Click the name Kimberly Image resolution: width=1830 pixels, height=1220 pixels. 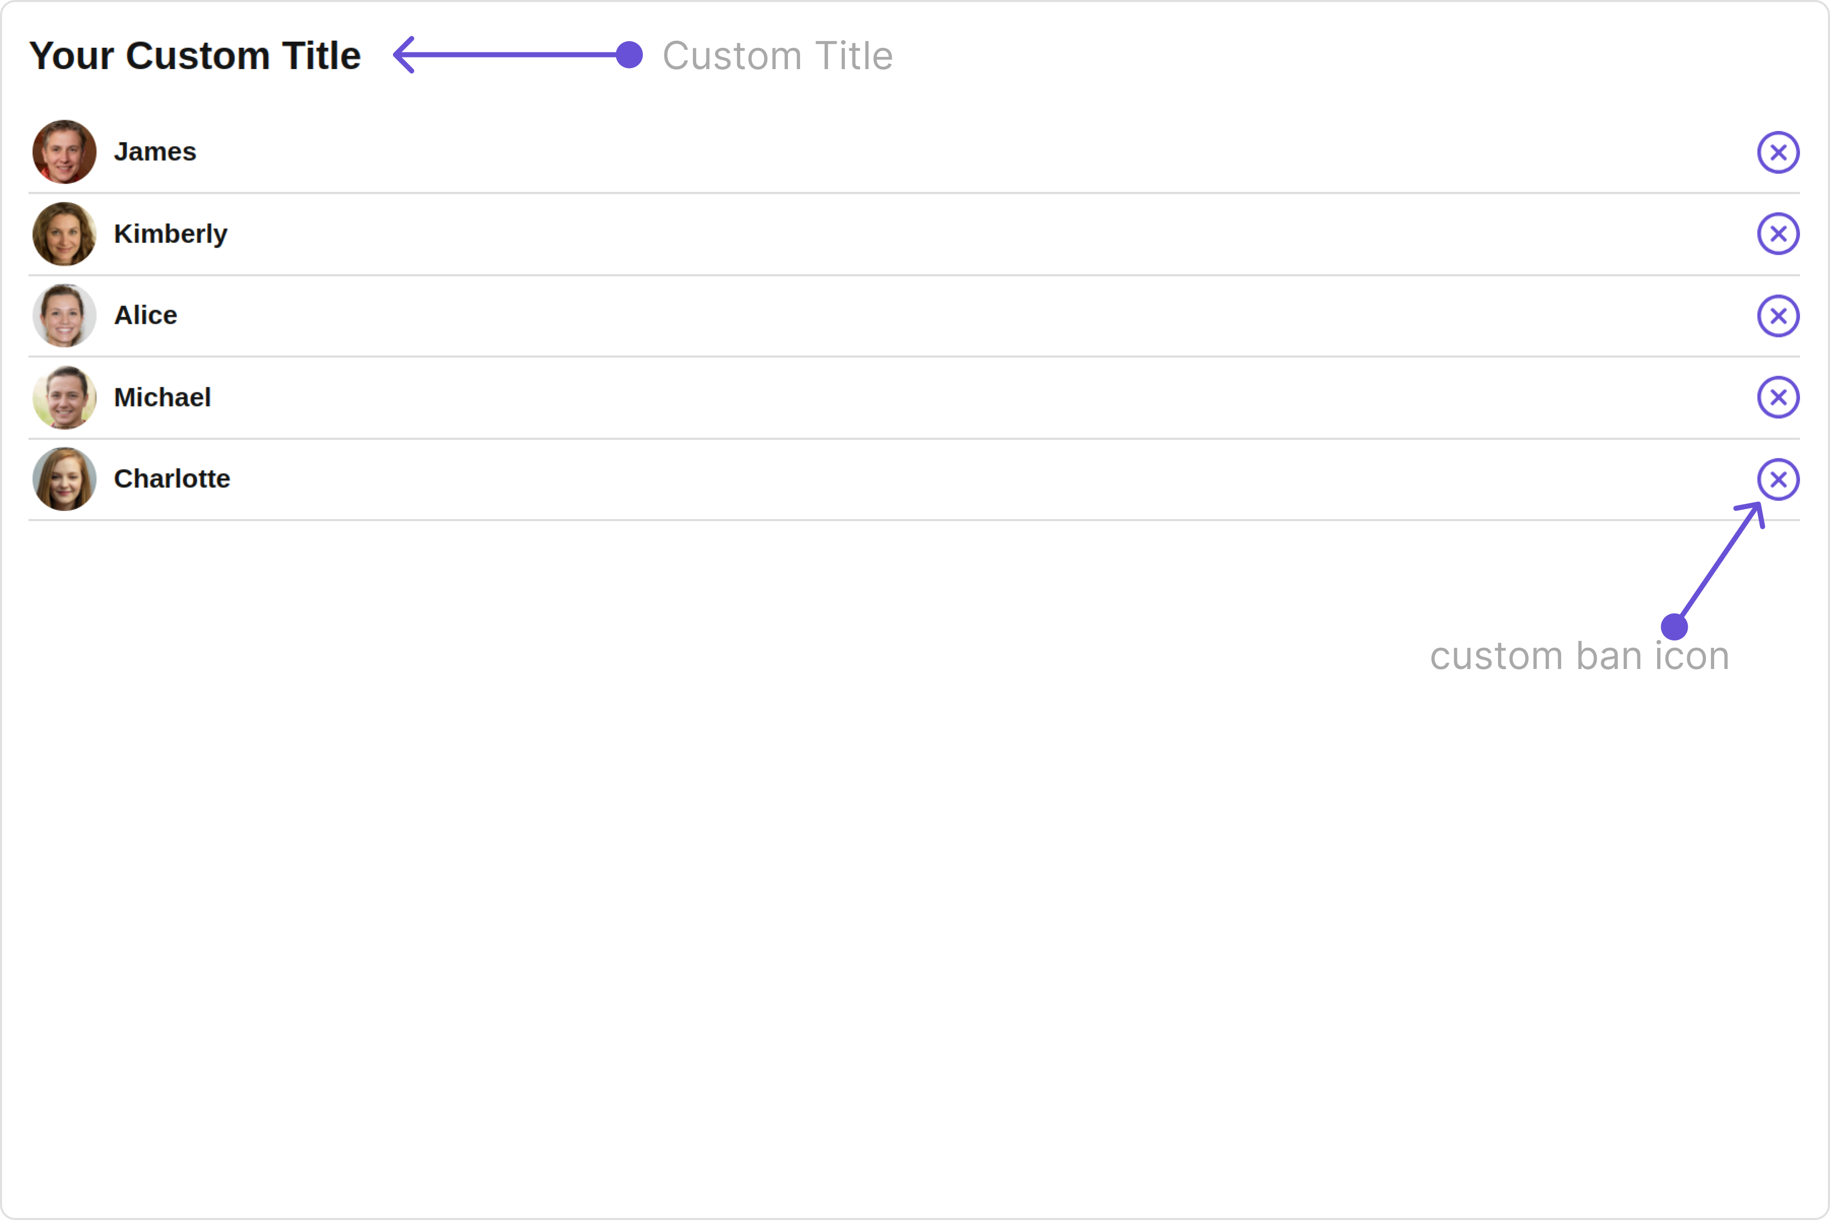[x=170, y=233]
